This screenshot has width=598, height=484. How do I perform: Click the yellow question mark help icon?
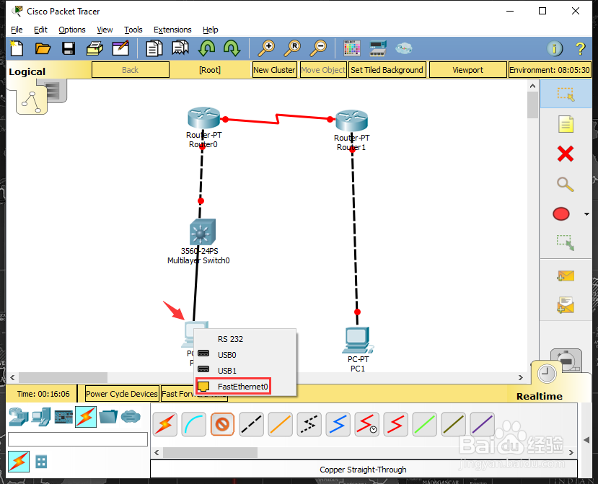(x=580, y=48)
